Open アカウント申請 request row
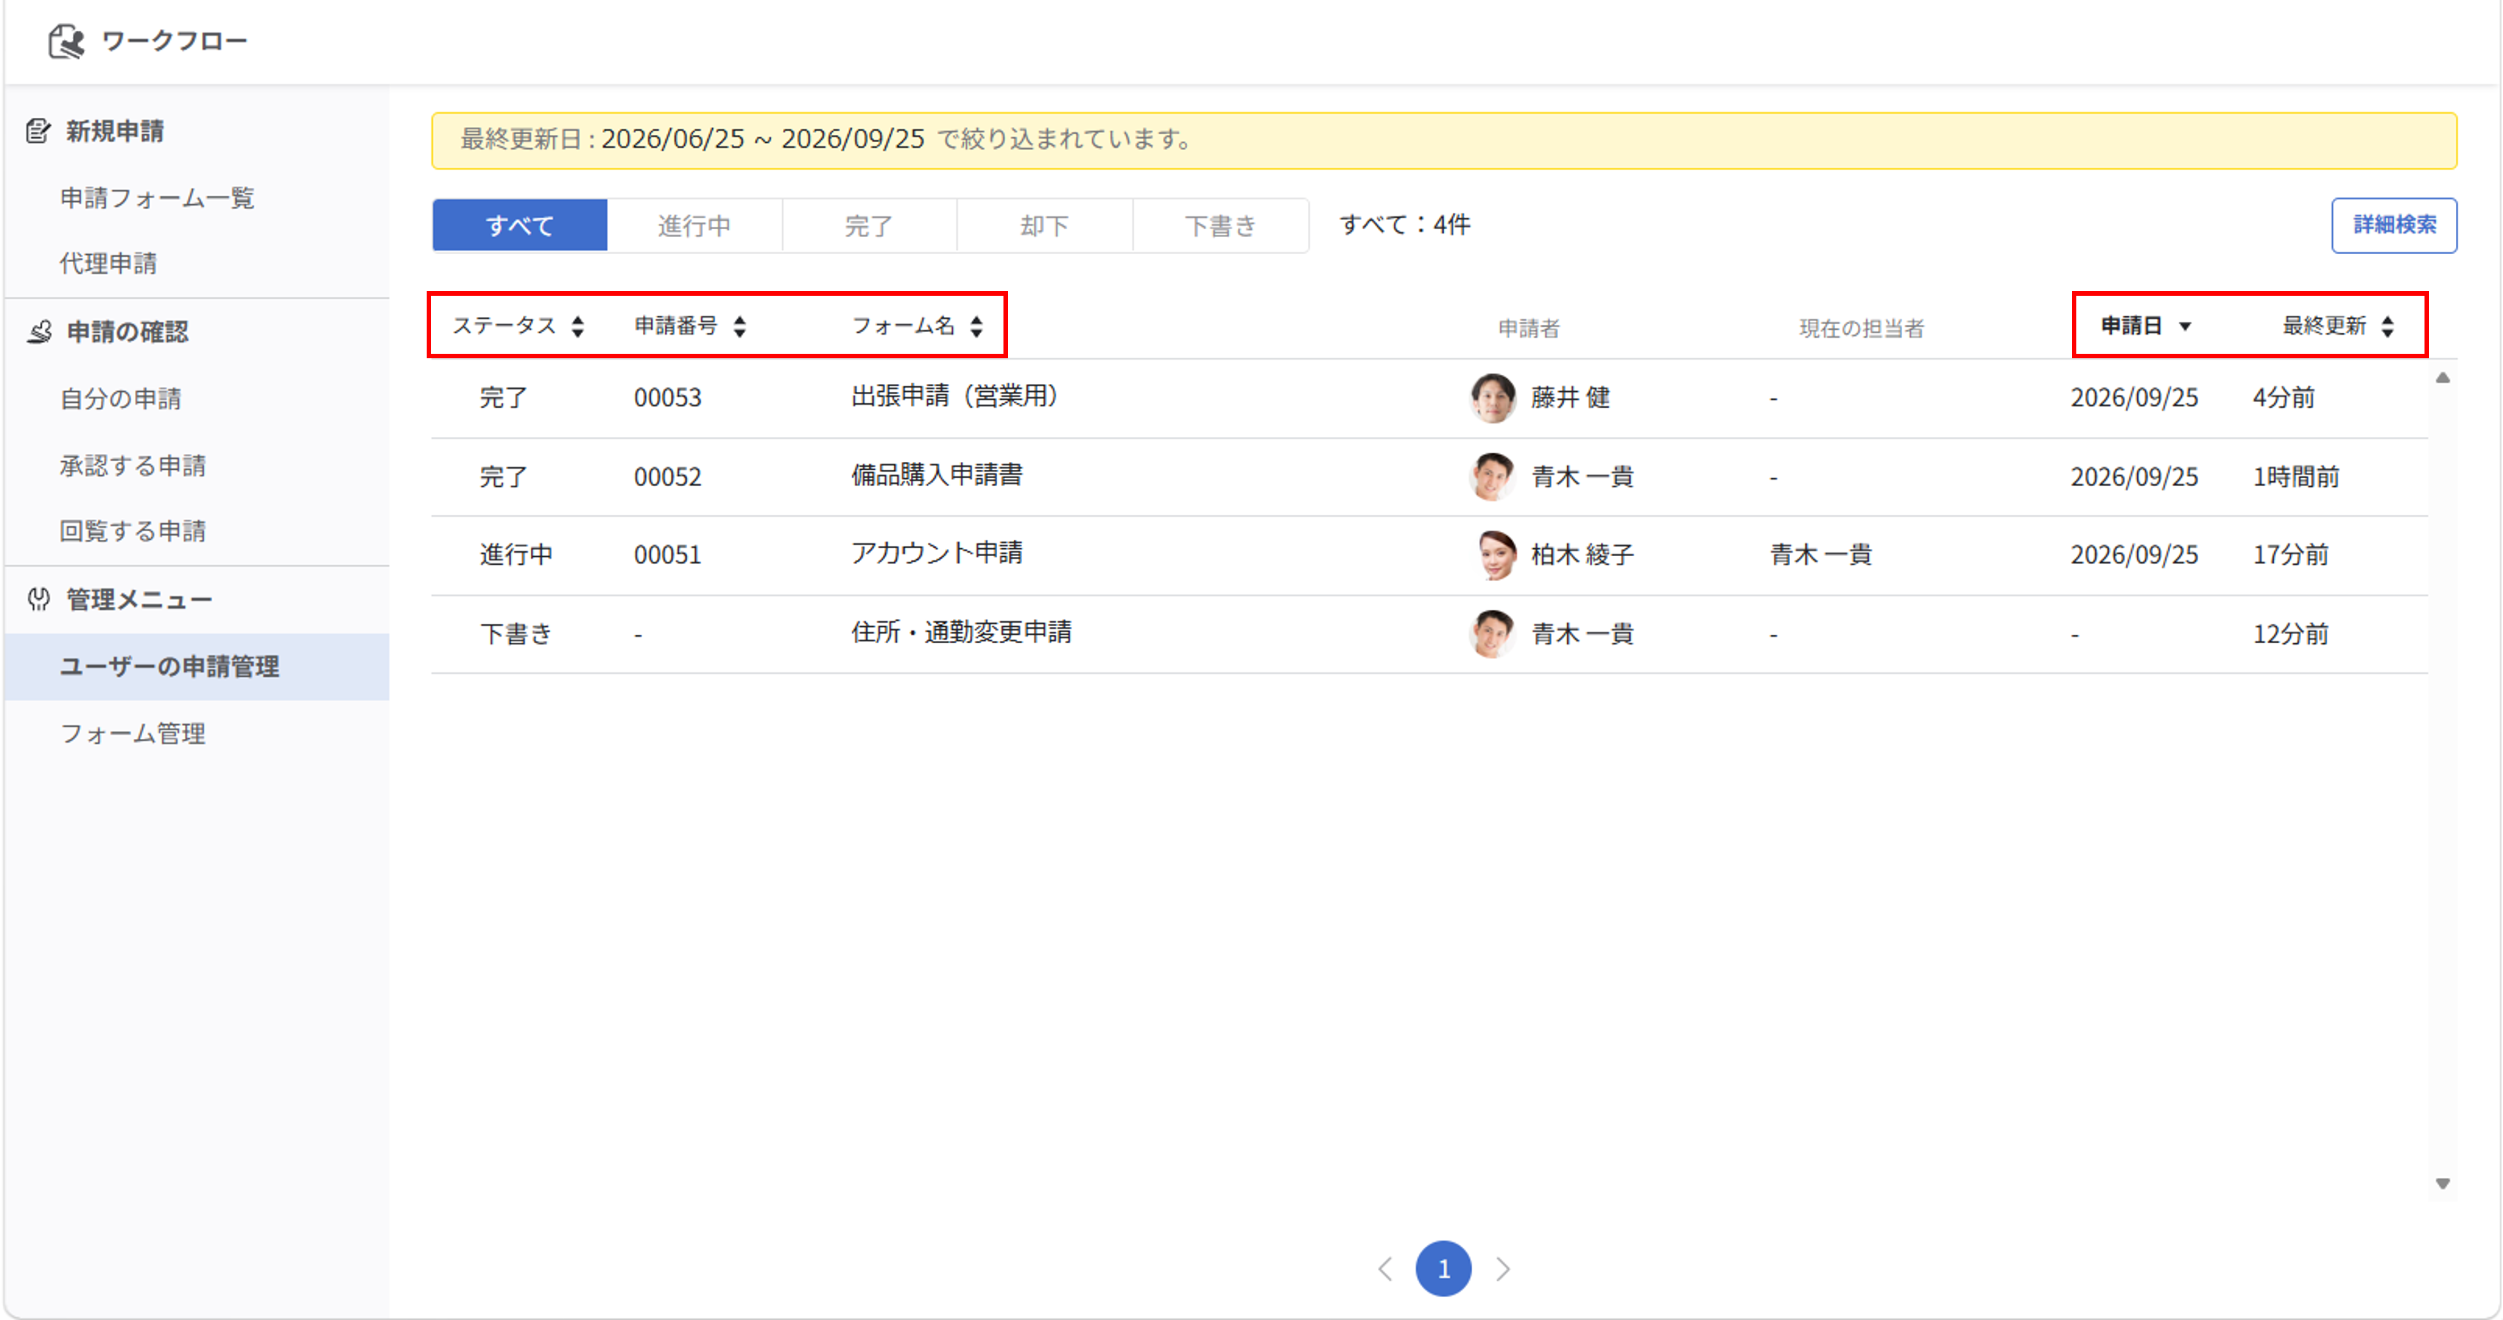Image resolution: width=2503 pixels, height=1320 pixels. 1428,556
